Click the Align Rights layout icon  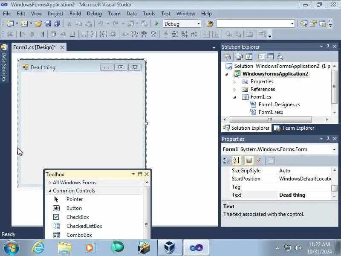click(41, 34)
